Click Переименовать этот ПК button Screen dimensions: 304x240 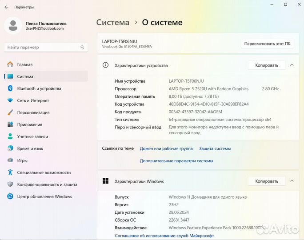tap(268, 44)
